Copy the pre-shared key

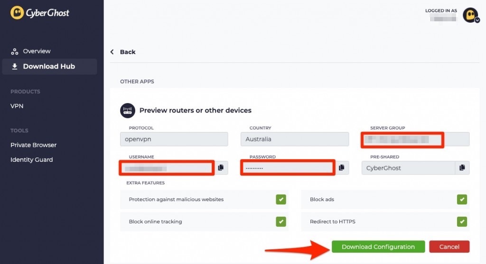462,167
